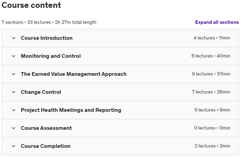Click chevron beside Course Assessment
241x157 pixels.
click(14, 128)
